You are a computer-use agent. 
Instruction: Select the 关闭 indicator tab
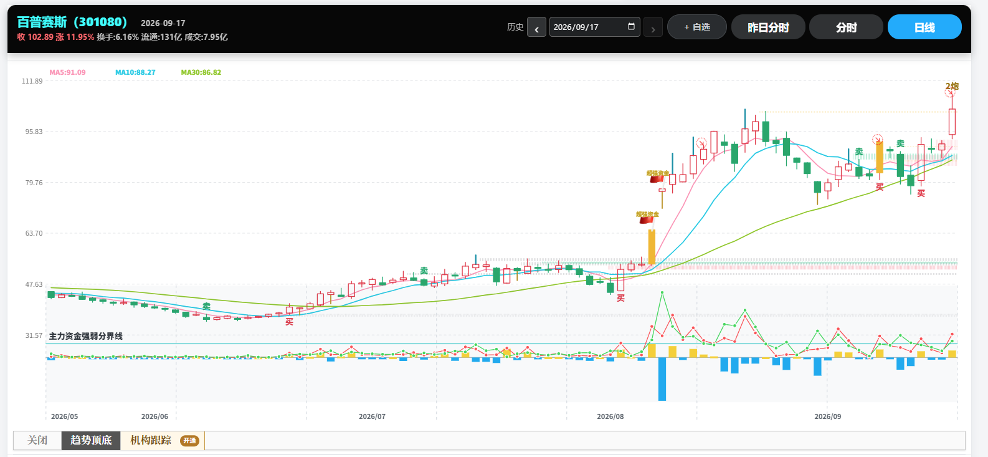[x=37, y=440]
